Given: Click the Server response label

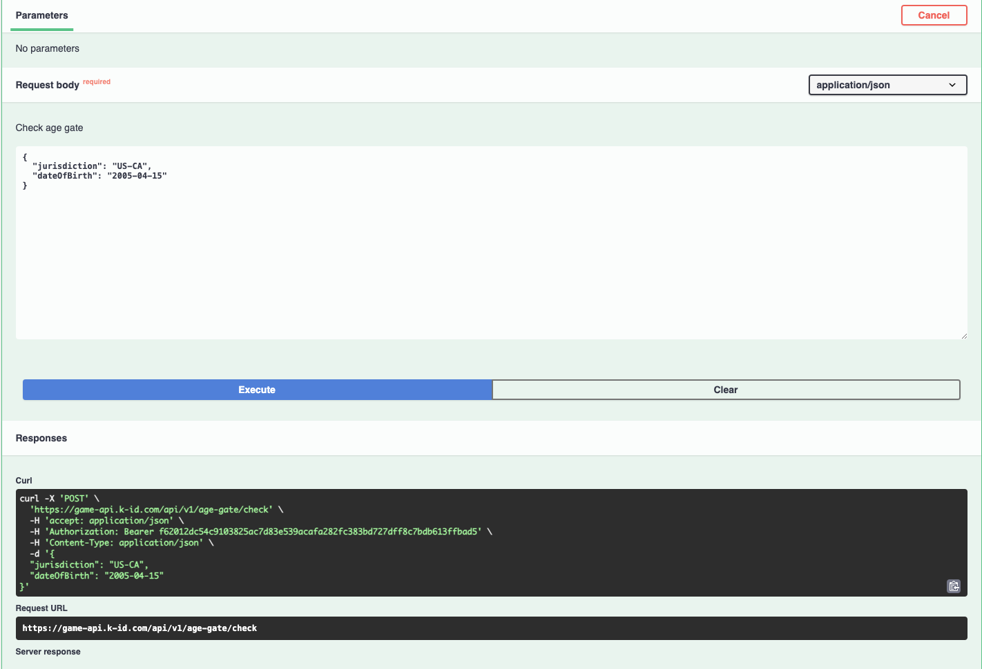Looking at the screenshot, I should [x=48, y=652].
